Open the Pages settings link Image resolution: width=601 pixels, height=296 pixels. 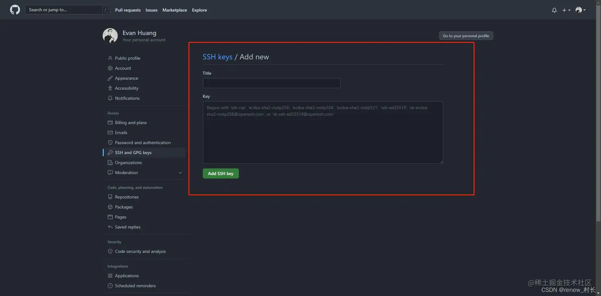click(120, 217)
